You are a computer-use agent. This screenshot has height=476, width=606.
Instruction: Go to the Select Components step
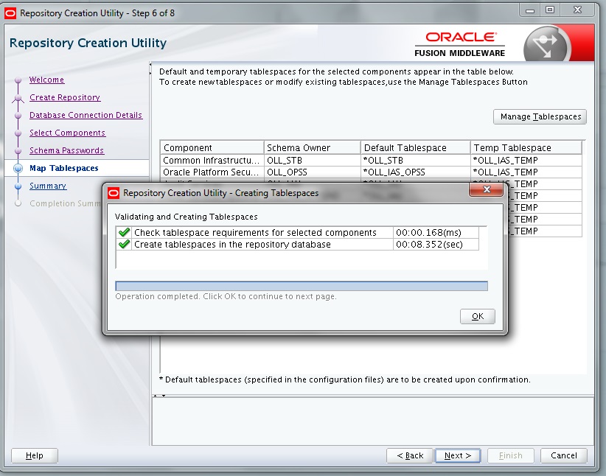coord(67,133)
